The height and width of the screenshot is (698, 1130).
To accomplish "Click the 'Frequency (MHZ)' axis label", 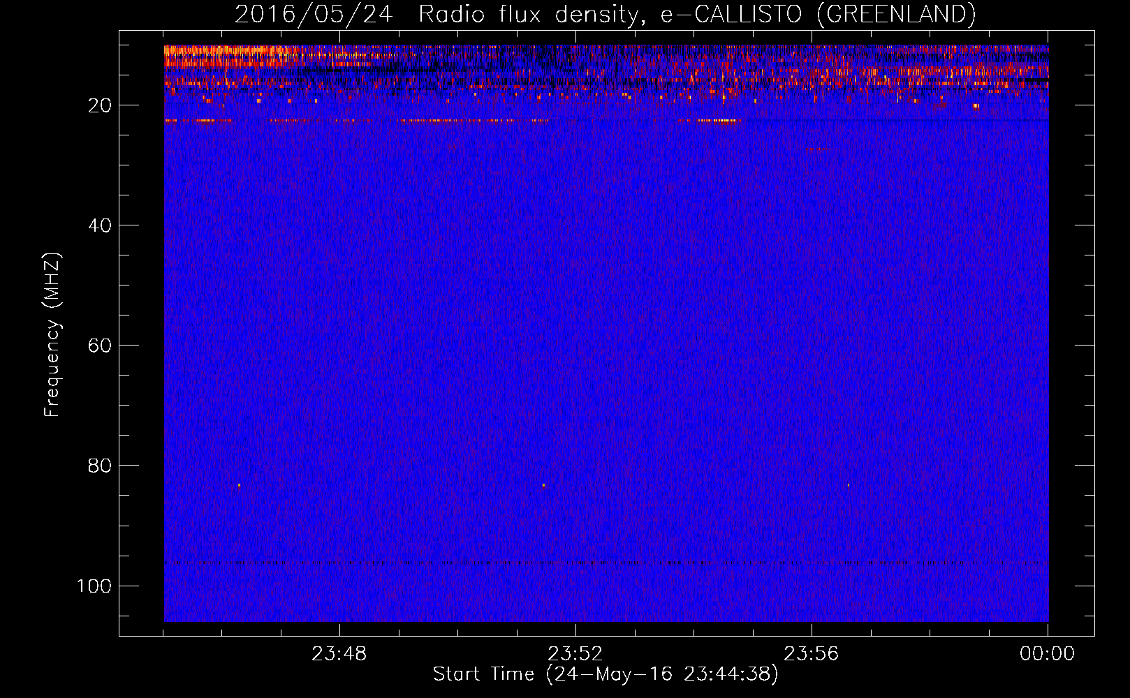I will pyautogui.click(x=52, y=334).
